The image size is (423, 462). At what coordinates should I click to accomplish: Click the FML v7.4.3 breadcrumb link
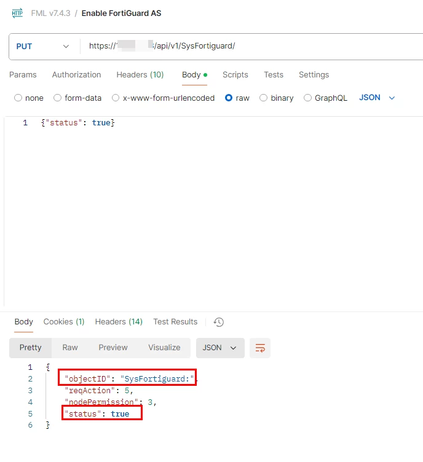(50, 14)
